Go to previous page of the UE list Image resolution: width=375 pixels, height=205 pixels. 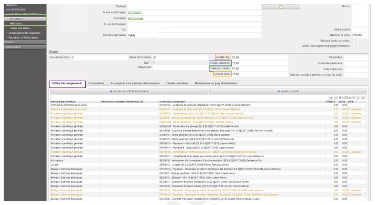tap(336, 97)
